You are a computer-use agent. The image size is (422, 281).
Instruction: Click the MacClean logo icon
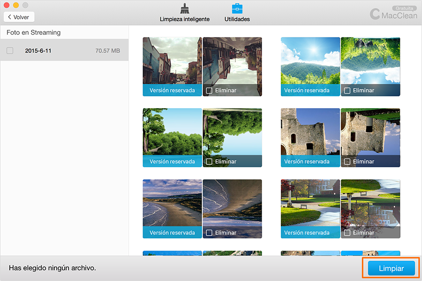click(x=375, y=14)
